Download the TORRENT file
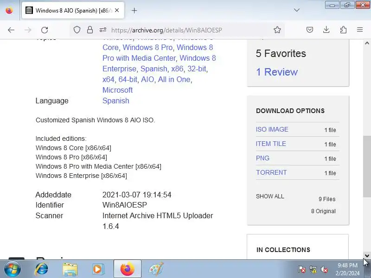Screen dimensions: 371x278 tap(271, 172)
